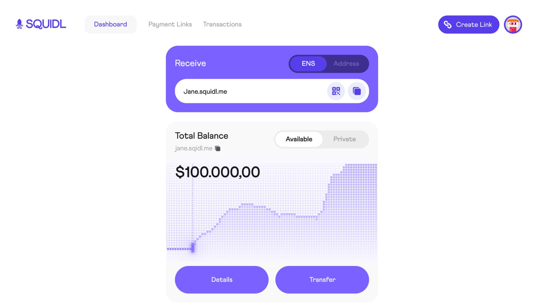Click the copy address clipboard icon
The image size is (544, 306).
pos(356,91)
